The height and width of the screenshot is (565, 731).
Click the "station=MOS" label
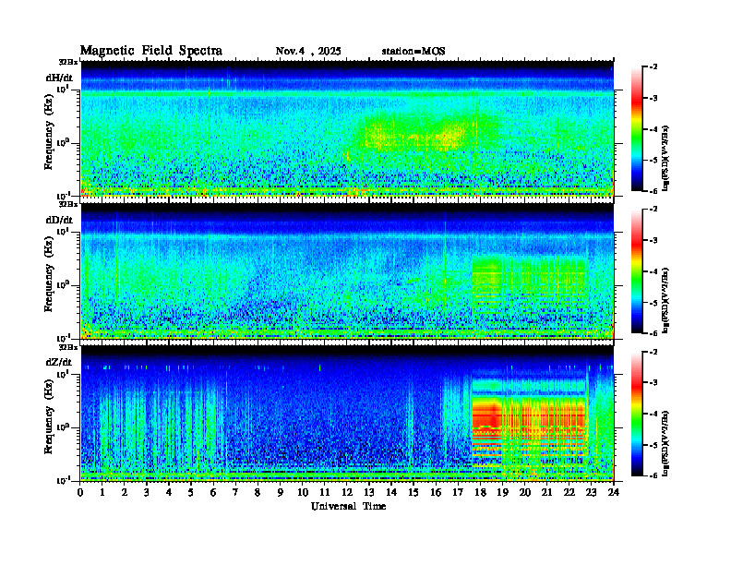[x=413, y=51]
